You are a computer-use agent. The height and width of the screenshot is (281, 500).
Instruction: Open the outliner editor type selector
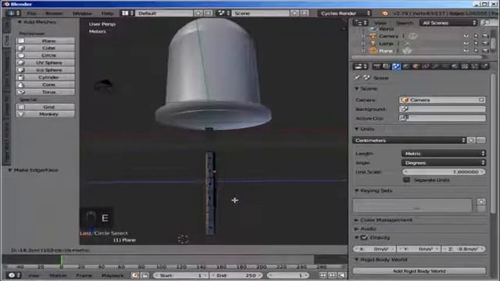[361, 23]
